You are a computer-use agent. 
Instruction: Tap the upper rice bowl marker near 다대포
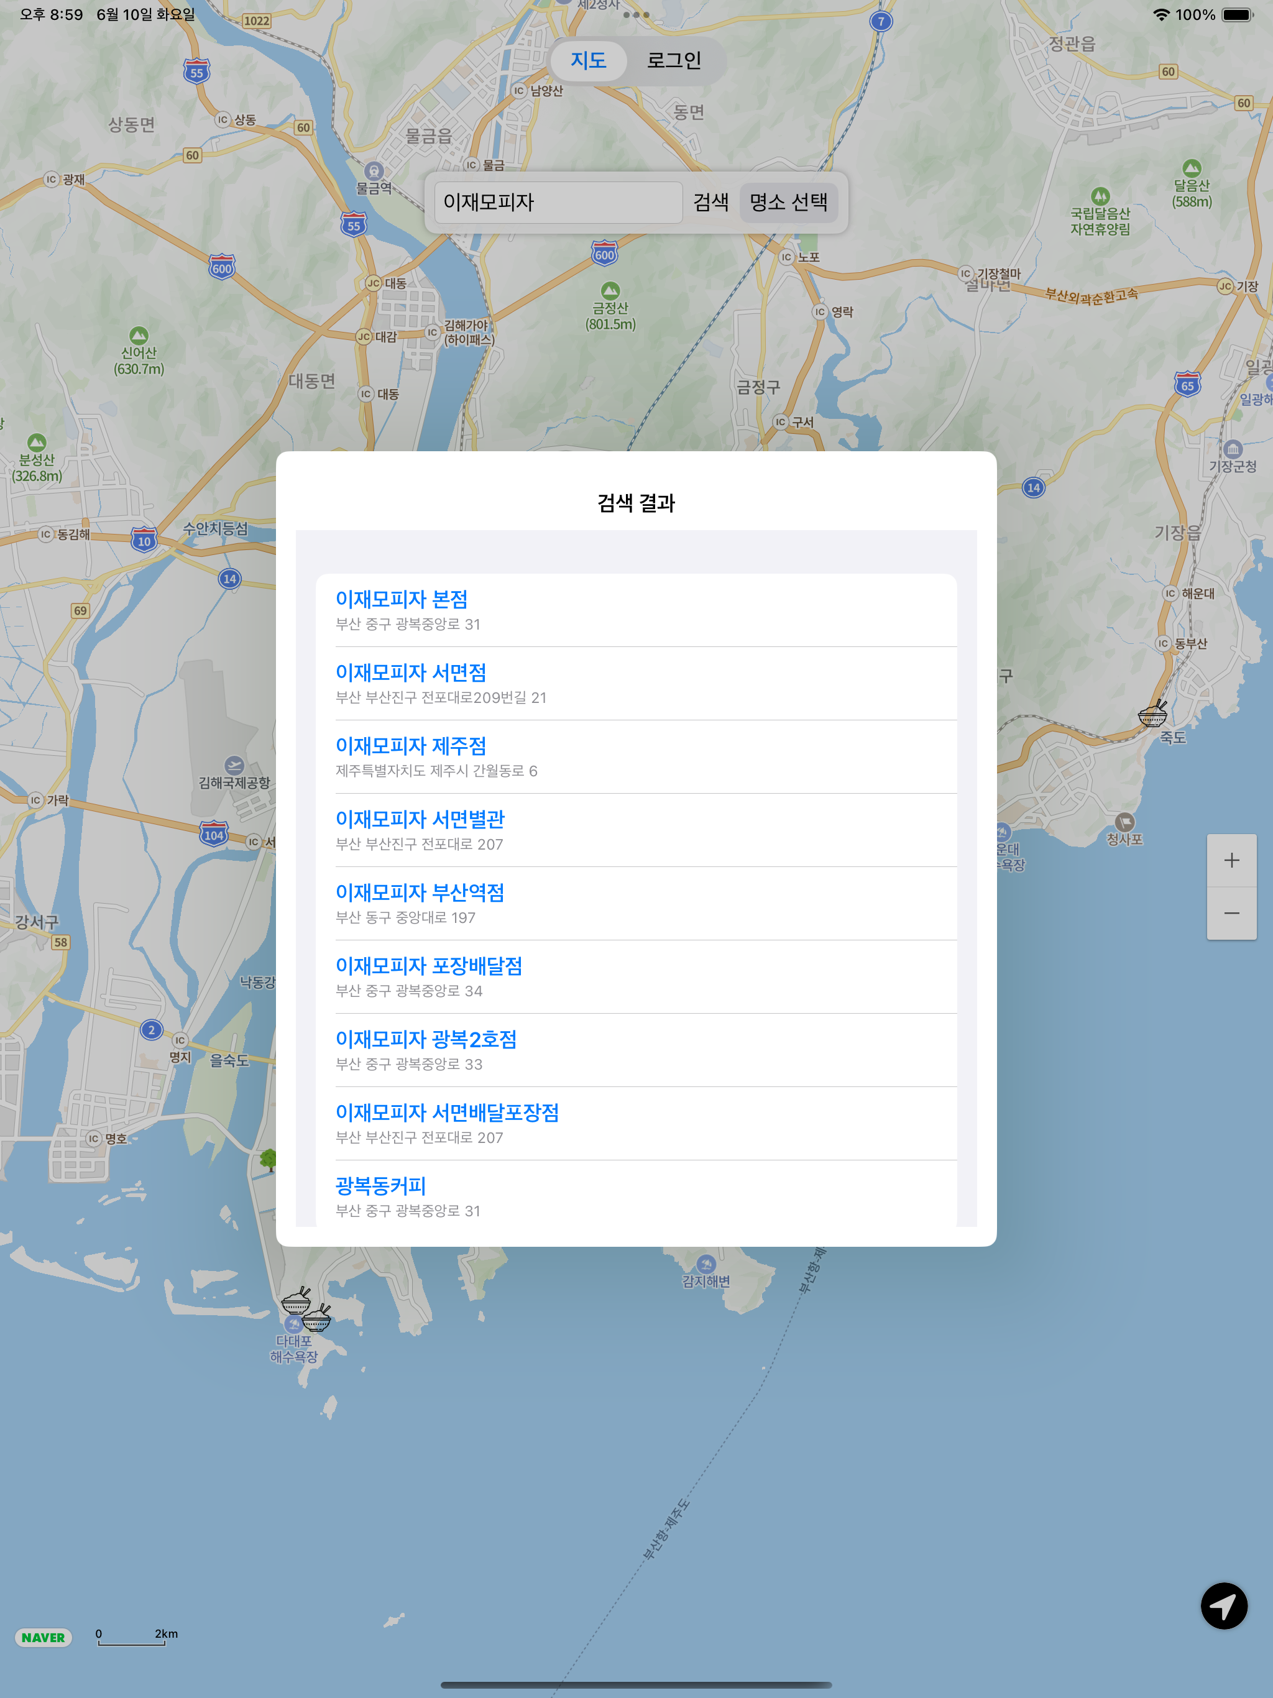[296, 1300]
